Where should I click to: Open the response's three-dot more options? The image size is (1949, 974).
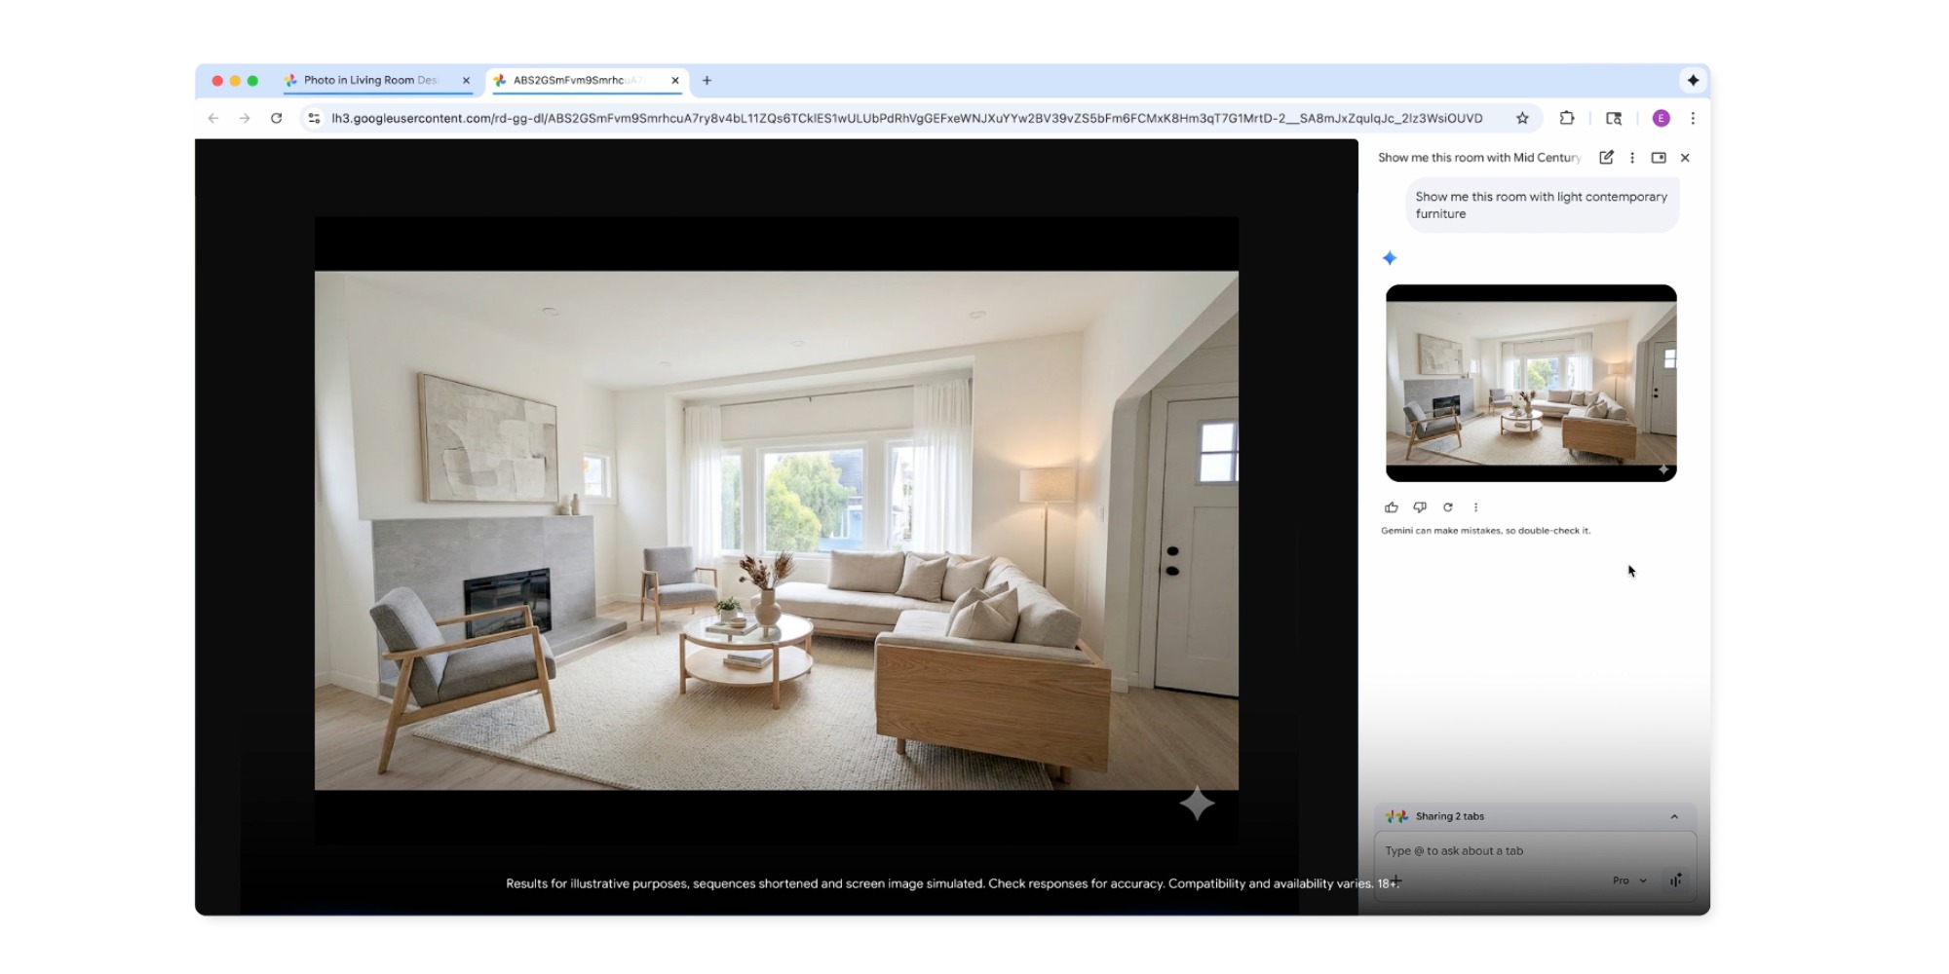(1476, 507)
